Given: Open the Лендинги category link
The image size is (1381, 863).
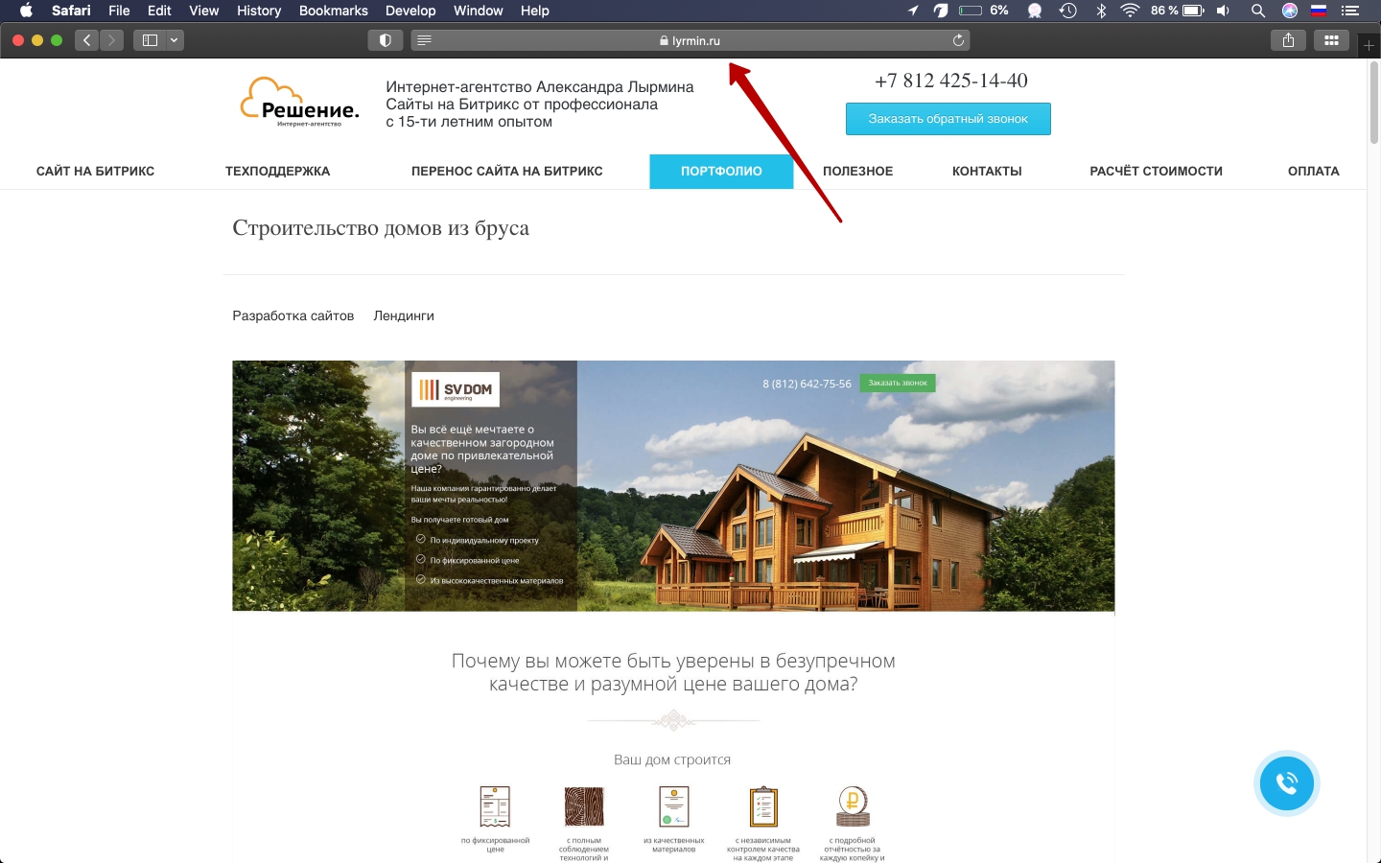Looking at the screenshot, I should [404, 315].
